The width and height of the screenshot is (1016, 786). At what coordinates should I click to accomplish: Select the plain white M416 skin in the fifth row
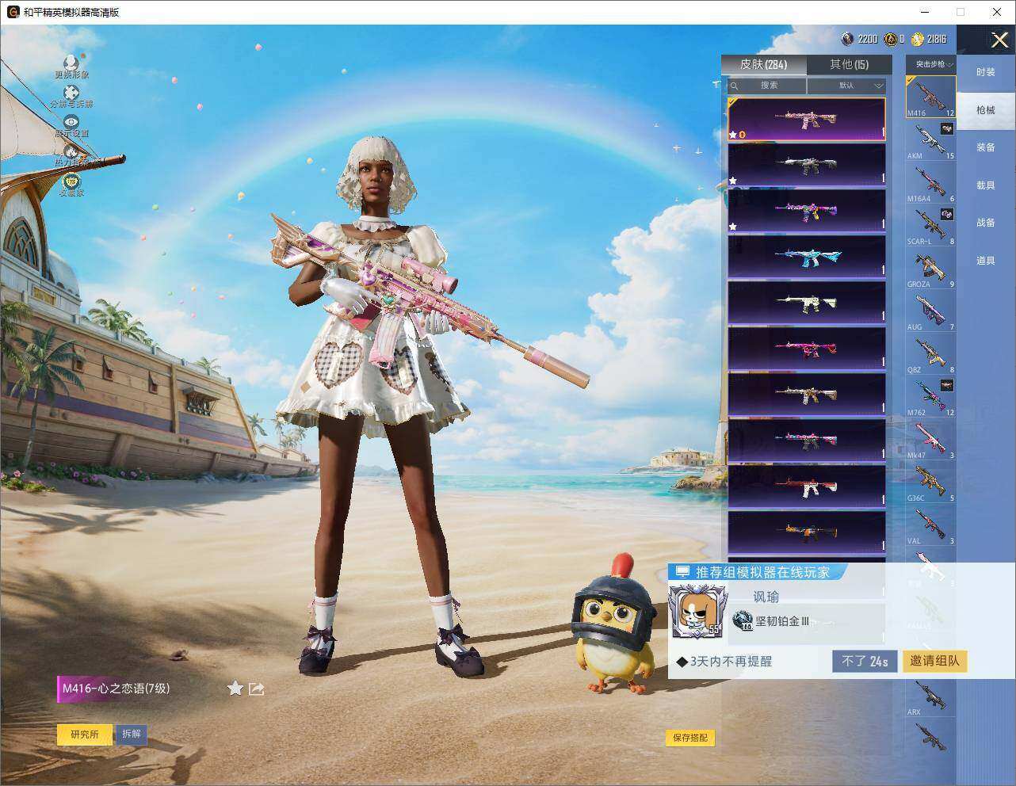point(806,303)
